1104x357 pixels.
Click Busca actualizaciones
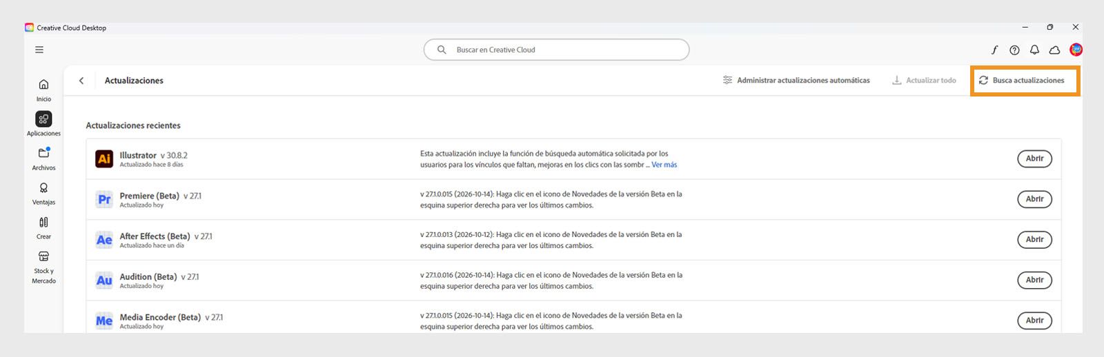point(1022,81)
